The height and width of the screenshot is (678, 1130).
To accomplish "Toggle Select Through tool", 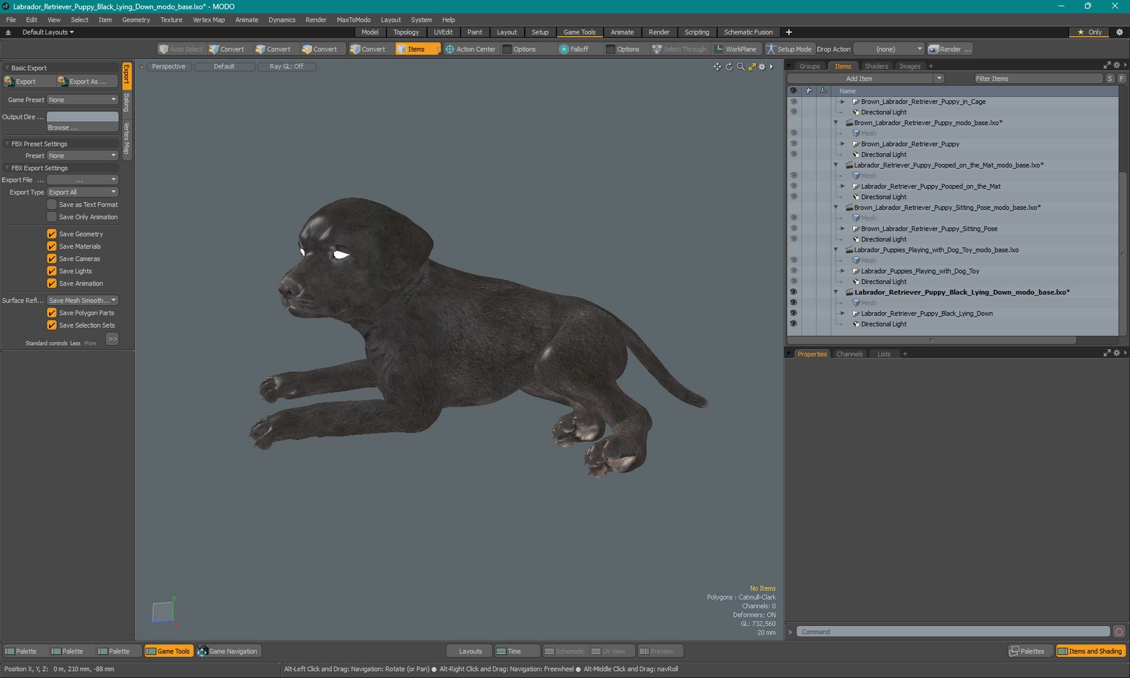I will coord(679,49).
